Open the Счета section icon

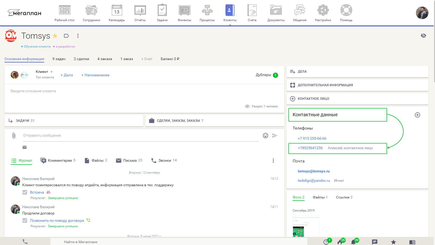(x=252, y=10)
